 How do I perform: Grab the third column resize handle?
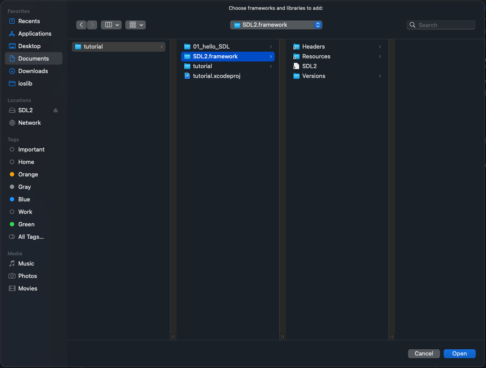pyautogui.click(x=391, y=336)
